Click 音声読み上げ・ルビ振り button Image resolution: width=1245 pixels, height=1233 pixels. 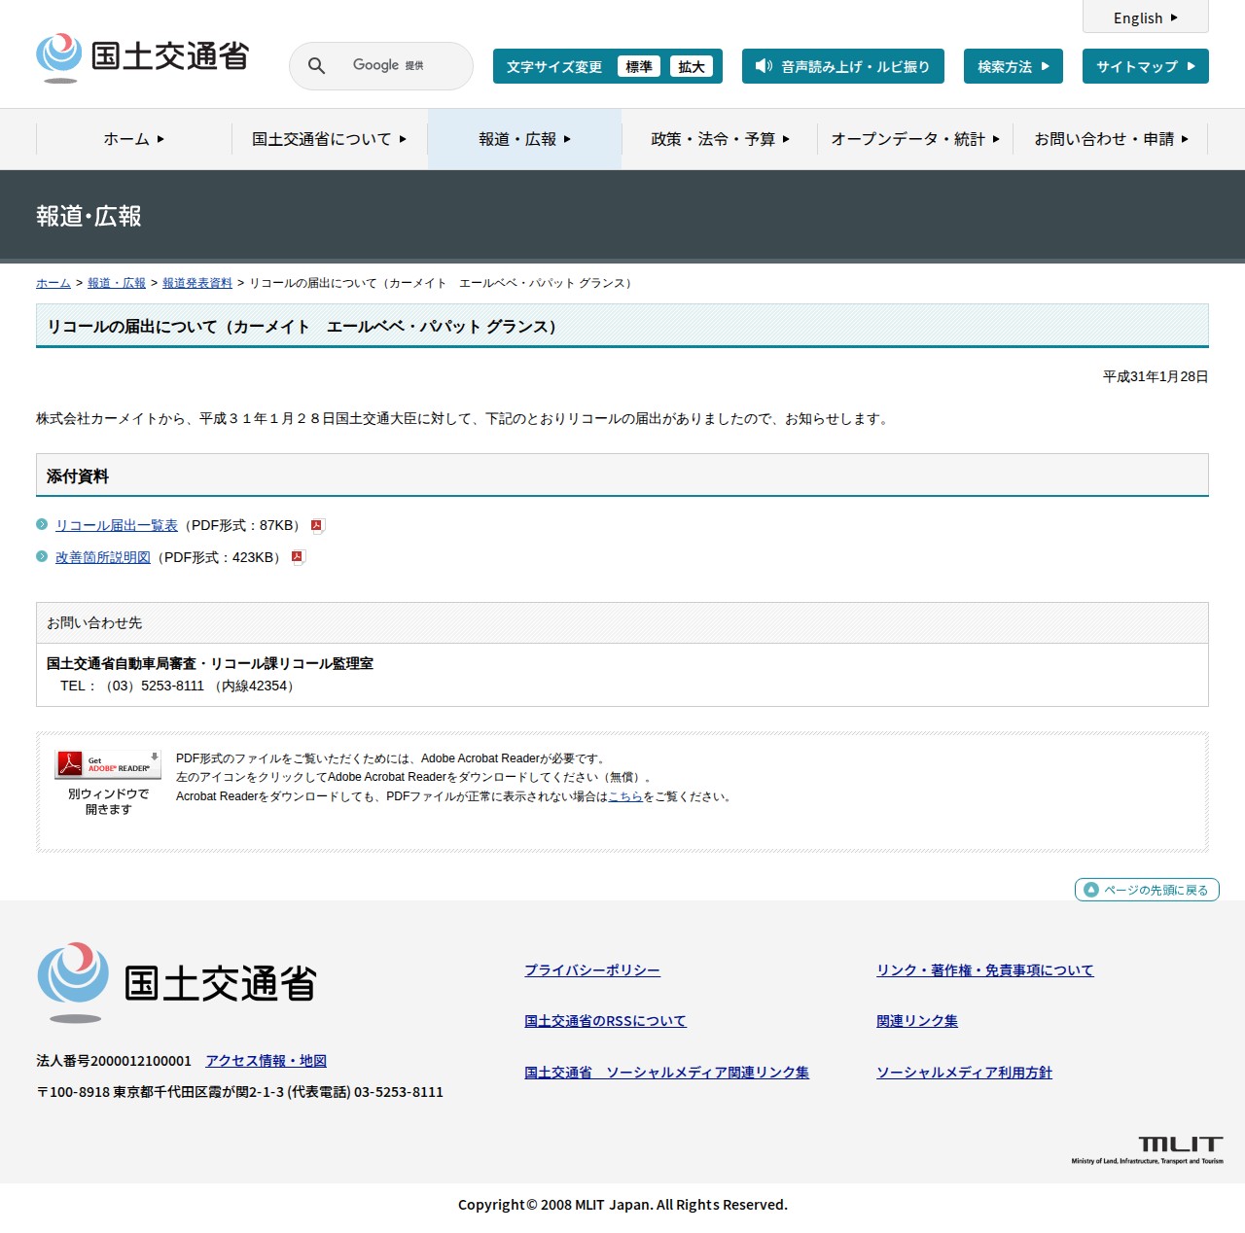pos(843,66)
